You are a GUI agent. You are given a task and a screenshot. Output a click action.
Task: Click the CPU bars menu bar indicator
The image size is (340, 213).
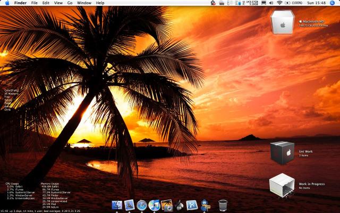point(229,3)
